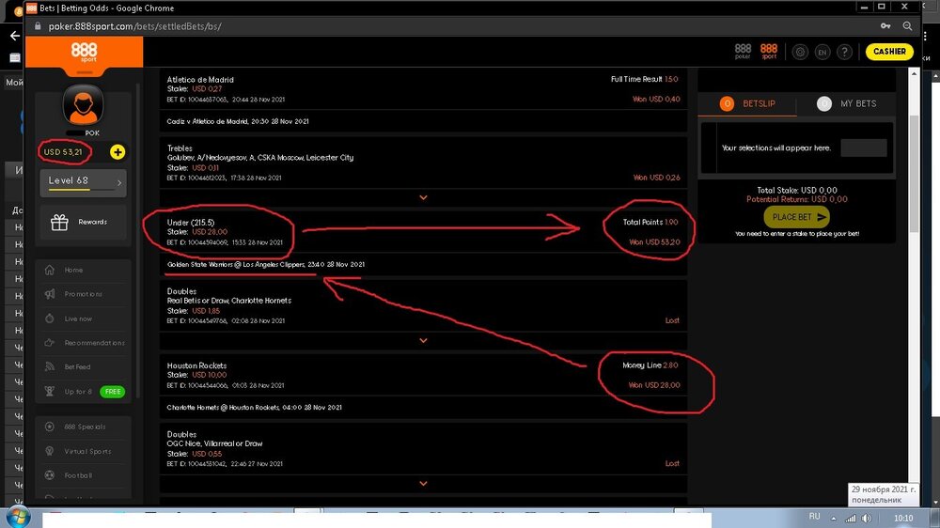Expand OGC Nice Doubles bet details
Viewport: 940px width, 528px height.
coord(423,483)
